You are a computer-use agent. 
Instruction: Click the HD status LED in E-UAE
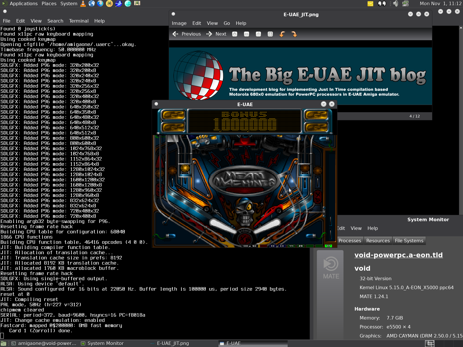coord(273,246)
